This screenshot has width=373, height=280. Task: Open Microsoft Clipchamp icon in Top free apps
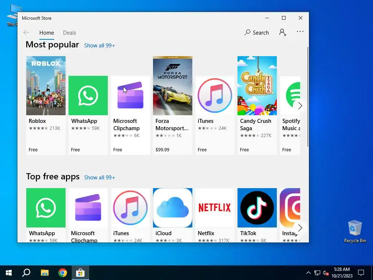(88, 208)
